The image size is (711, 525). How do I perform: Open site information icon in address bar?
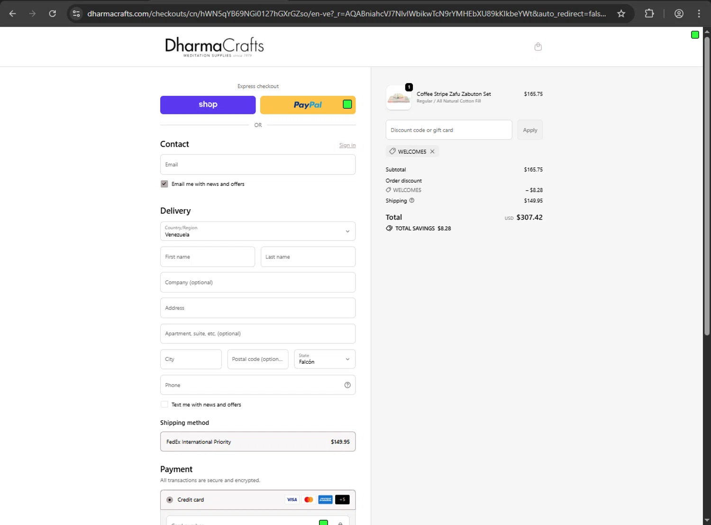pos(76,14)
